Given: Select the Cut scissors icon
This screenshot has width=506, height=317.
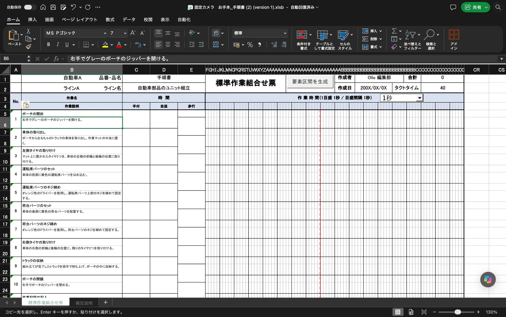Looking at the screenshot, I should [x=28, y=31].
